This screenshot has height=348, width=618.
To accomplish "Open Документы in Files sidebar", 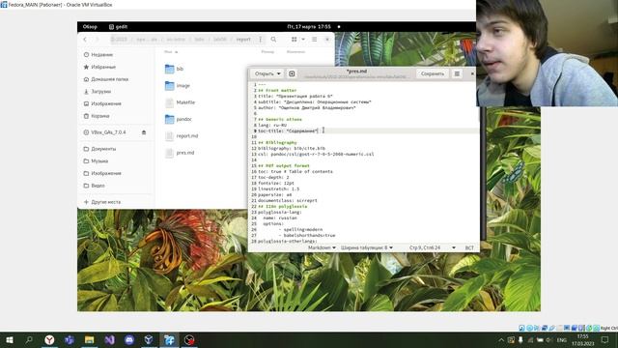I will point(103,149).
